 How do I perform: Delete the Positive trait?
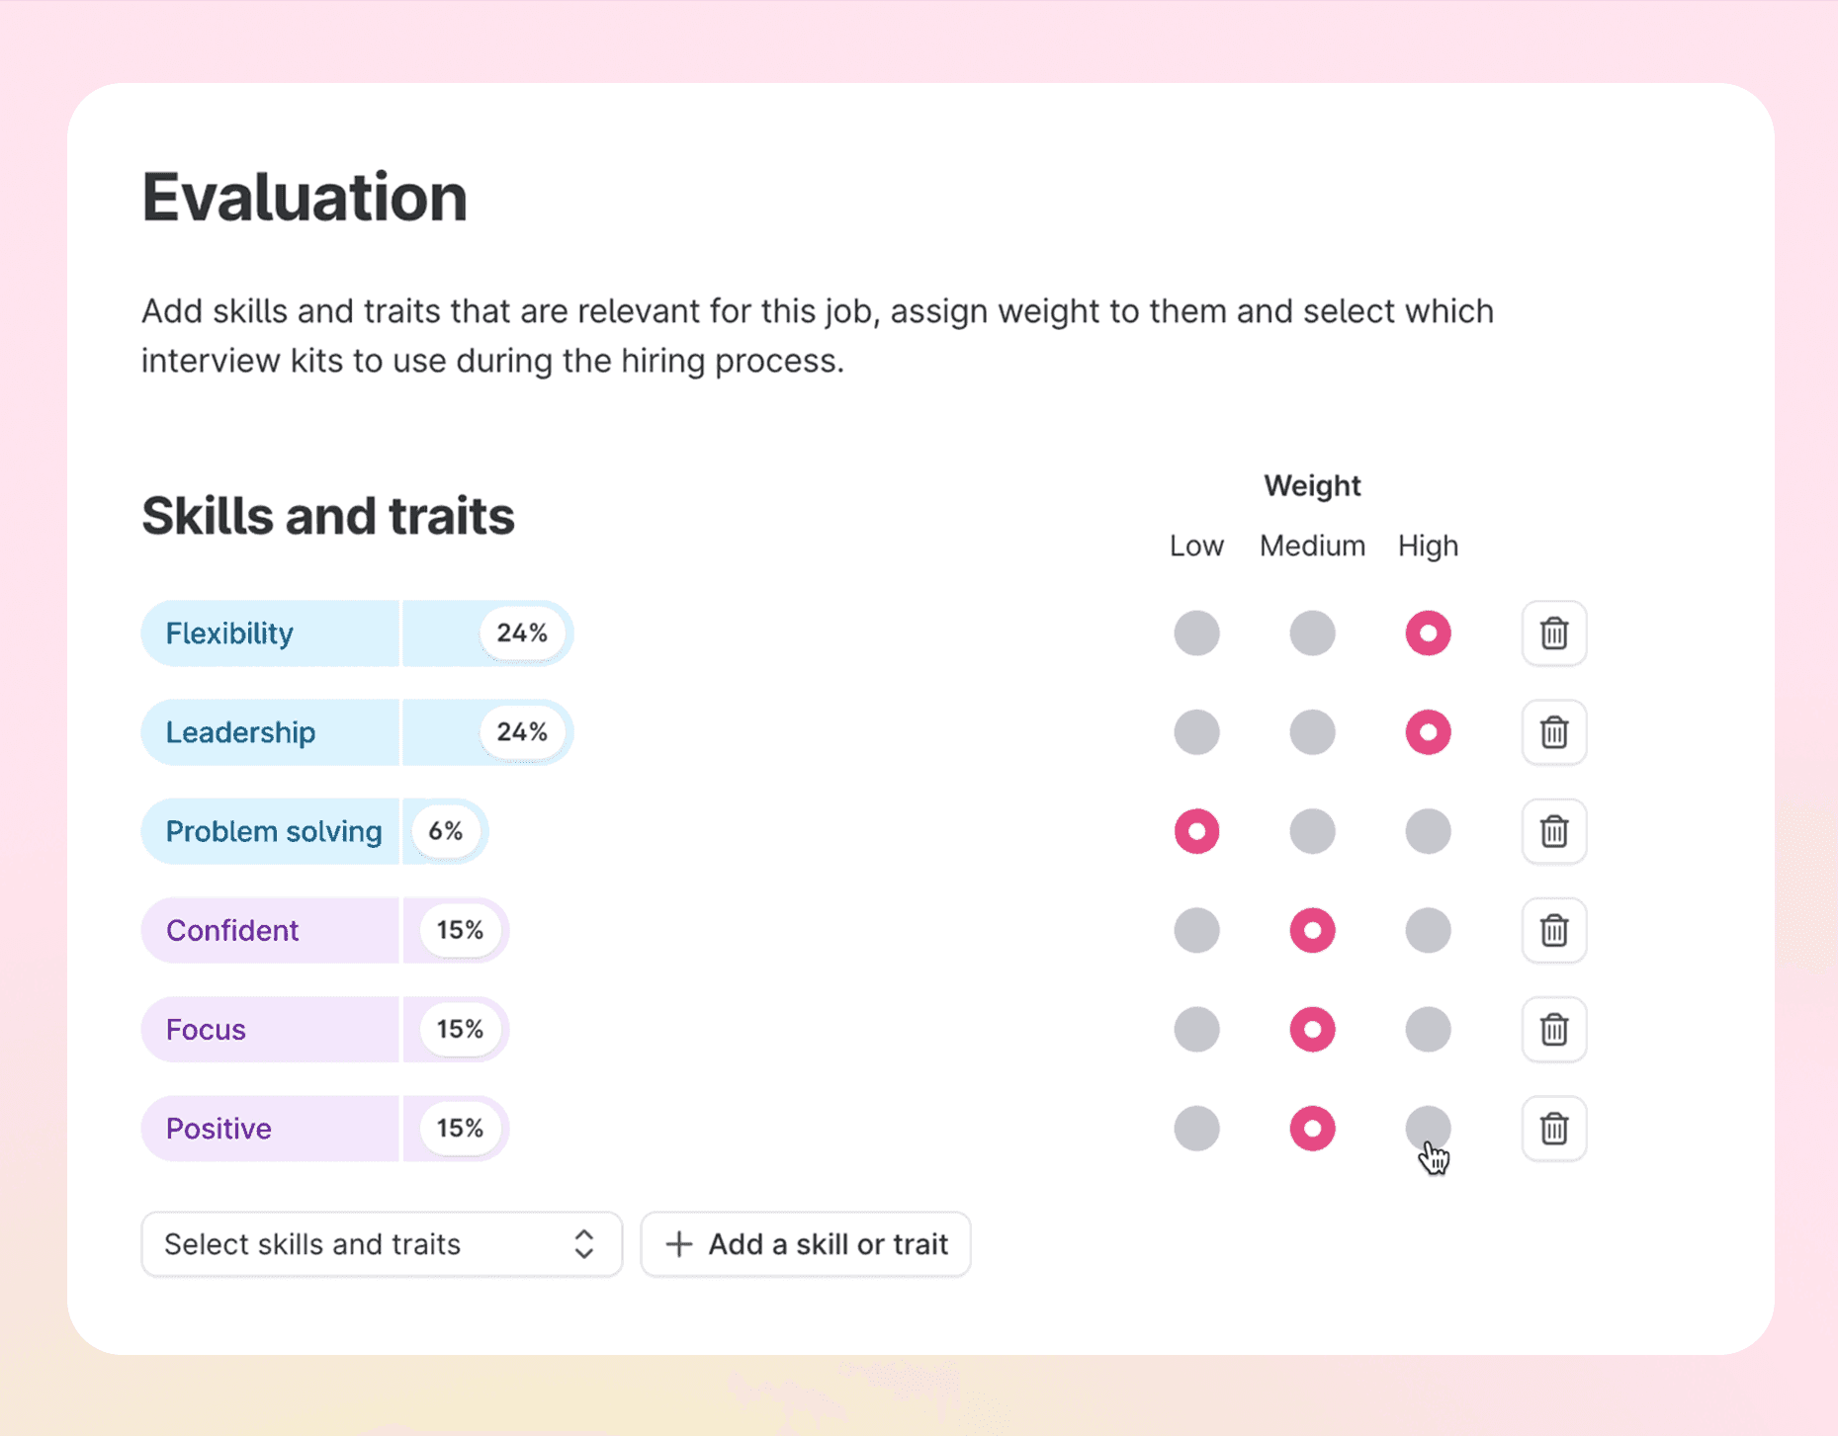click(x=1553, y=1128)
